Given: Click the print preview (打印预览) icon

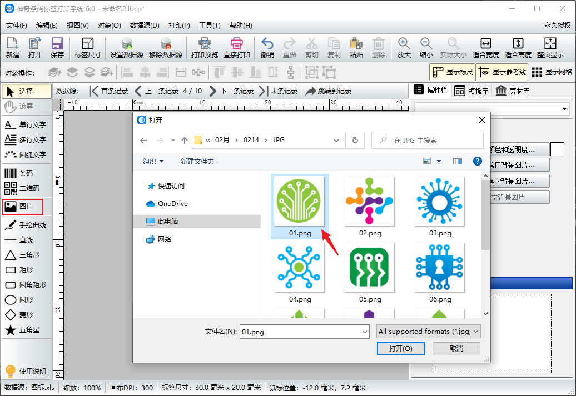Looking at the screenshot, I should 205,48.
